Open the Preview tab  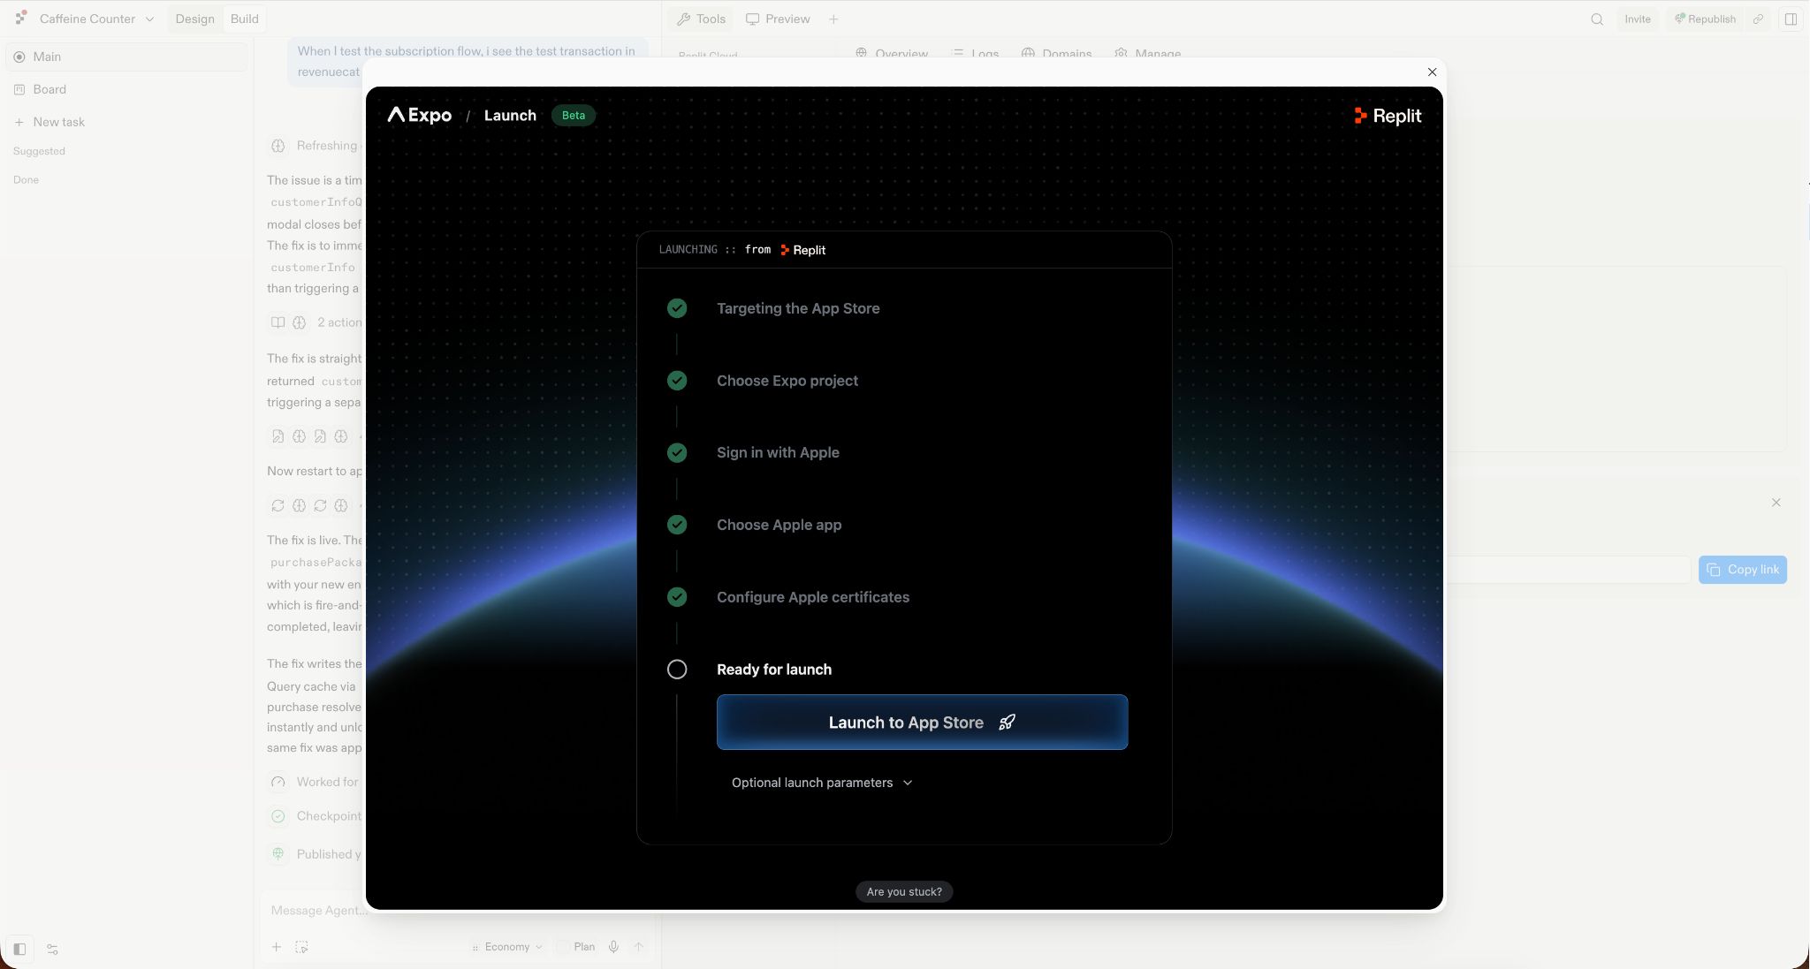coord(778,19)
